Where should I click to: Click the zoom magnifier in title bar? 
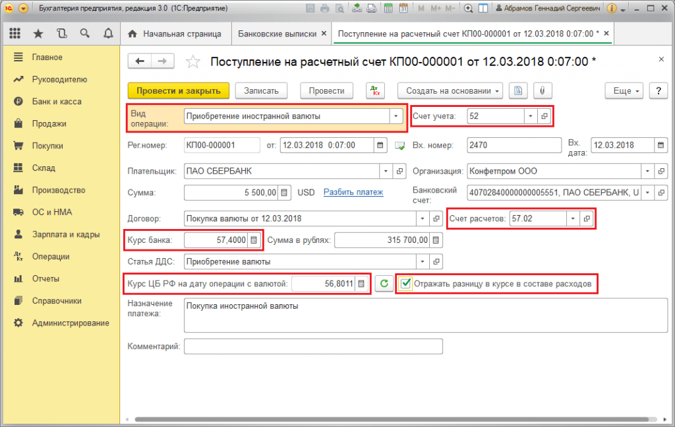[469, 8]
